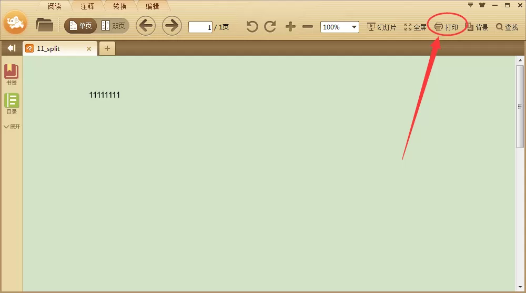Open 目录 table of contents panel
This screenshot has height=293, width=526.
pos(12,103)
